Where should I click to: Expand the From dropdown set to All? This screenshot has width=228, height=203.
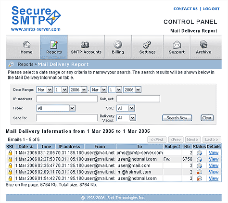pos(56,108)
